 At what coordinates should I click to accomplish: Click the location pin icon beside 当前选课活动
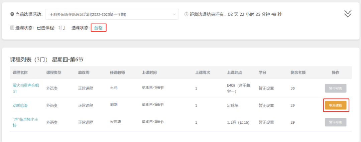12,14
